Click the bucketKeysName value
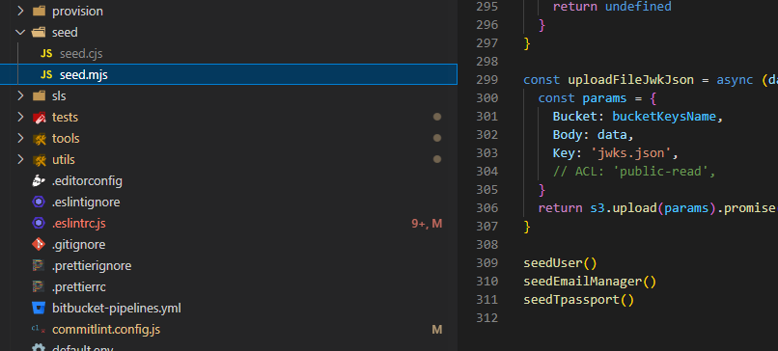 (x=665, y=117)
